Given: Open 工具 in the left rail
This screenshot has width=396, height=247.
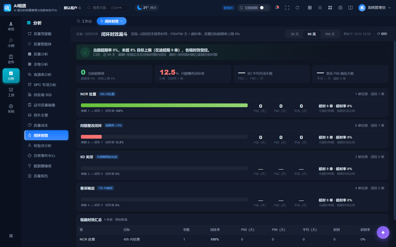Looking at the screenshot, I should [11, 92].
